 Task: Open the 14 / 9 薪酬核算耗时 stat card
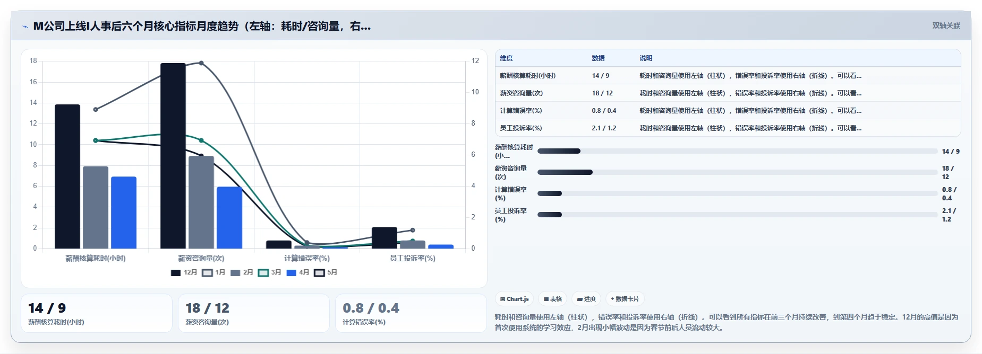(97, 313)
